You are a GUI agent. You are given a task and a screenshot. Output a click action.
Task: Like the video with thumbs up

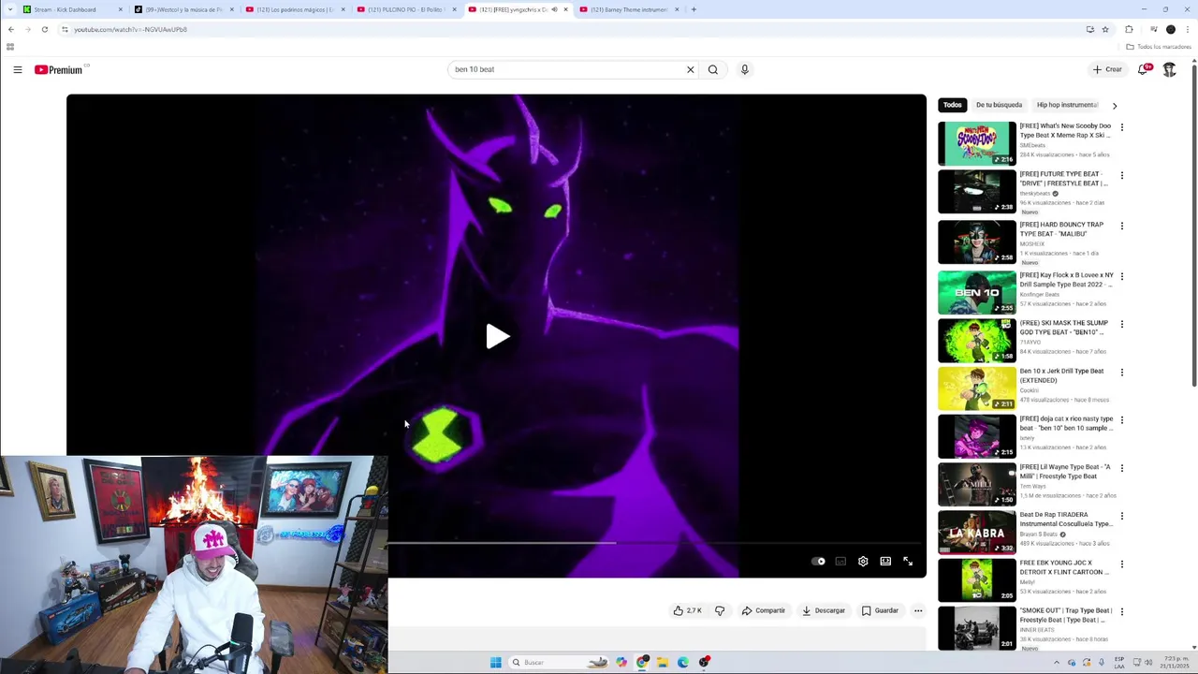(x=687, y=610)
